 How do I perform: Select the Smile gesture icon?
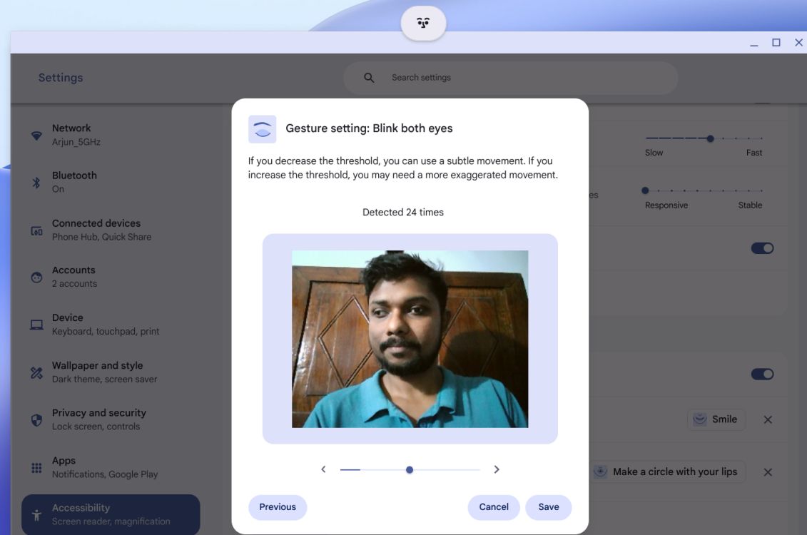click(x=699, y=419)
